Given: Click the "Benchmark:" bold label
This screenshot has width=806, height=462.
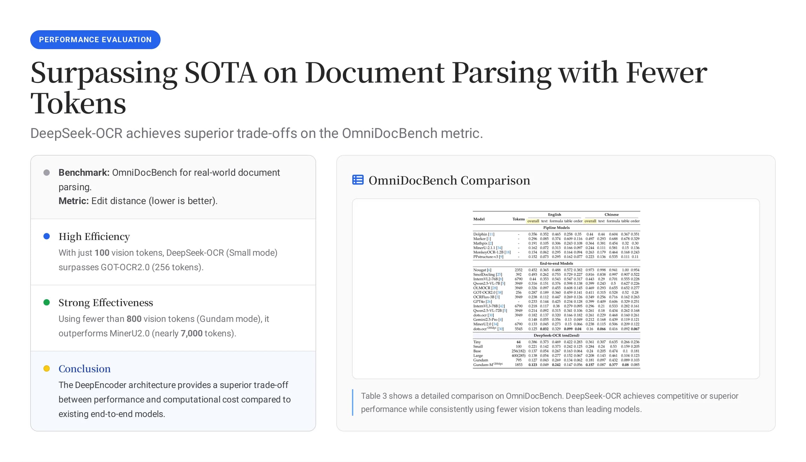Looking at the screenshot, I should point(84,173).
